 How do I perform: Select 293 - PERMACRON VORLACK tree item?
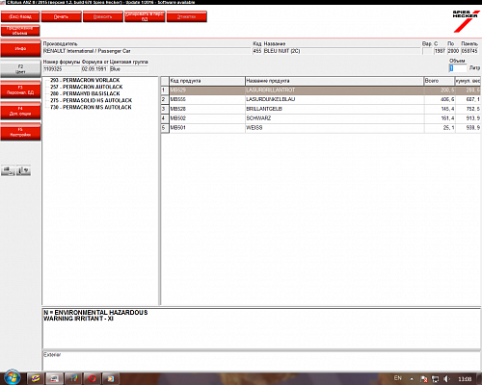85,80
